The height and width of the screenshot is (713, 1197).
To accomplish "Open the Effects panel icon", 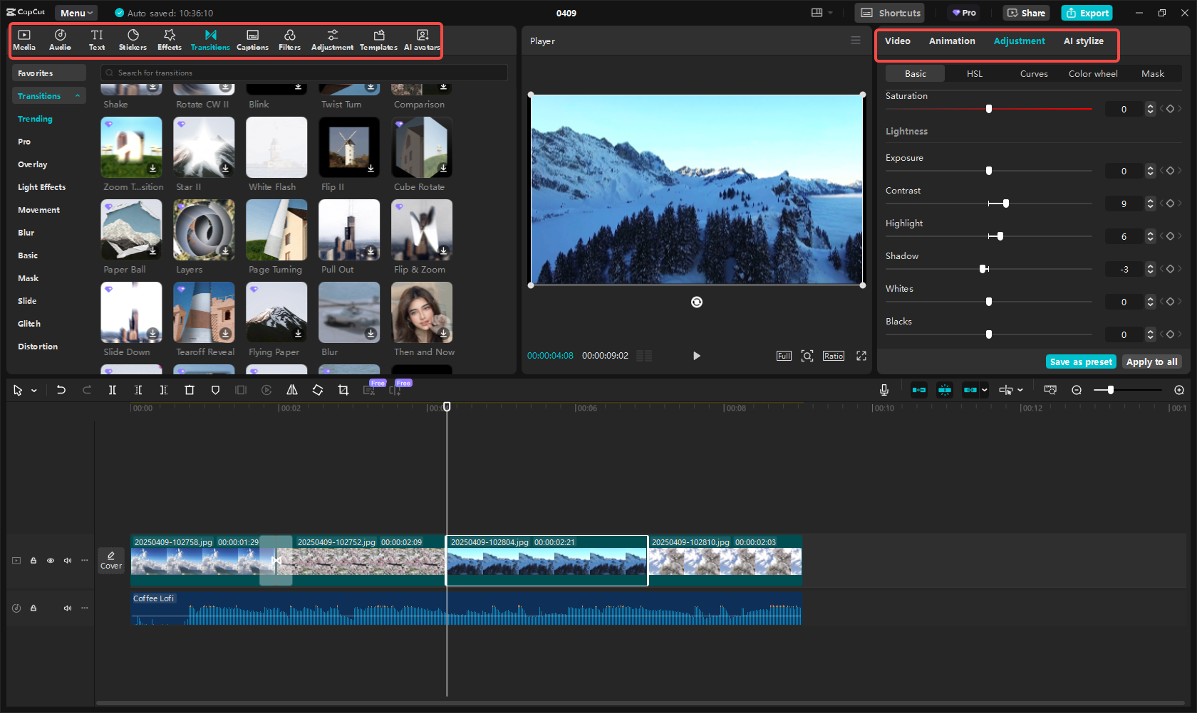I will click(x=170, y=40).
